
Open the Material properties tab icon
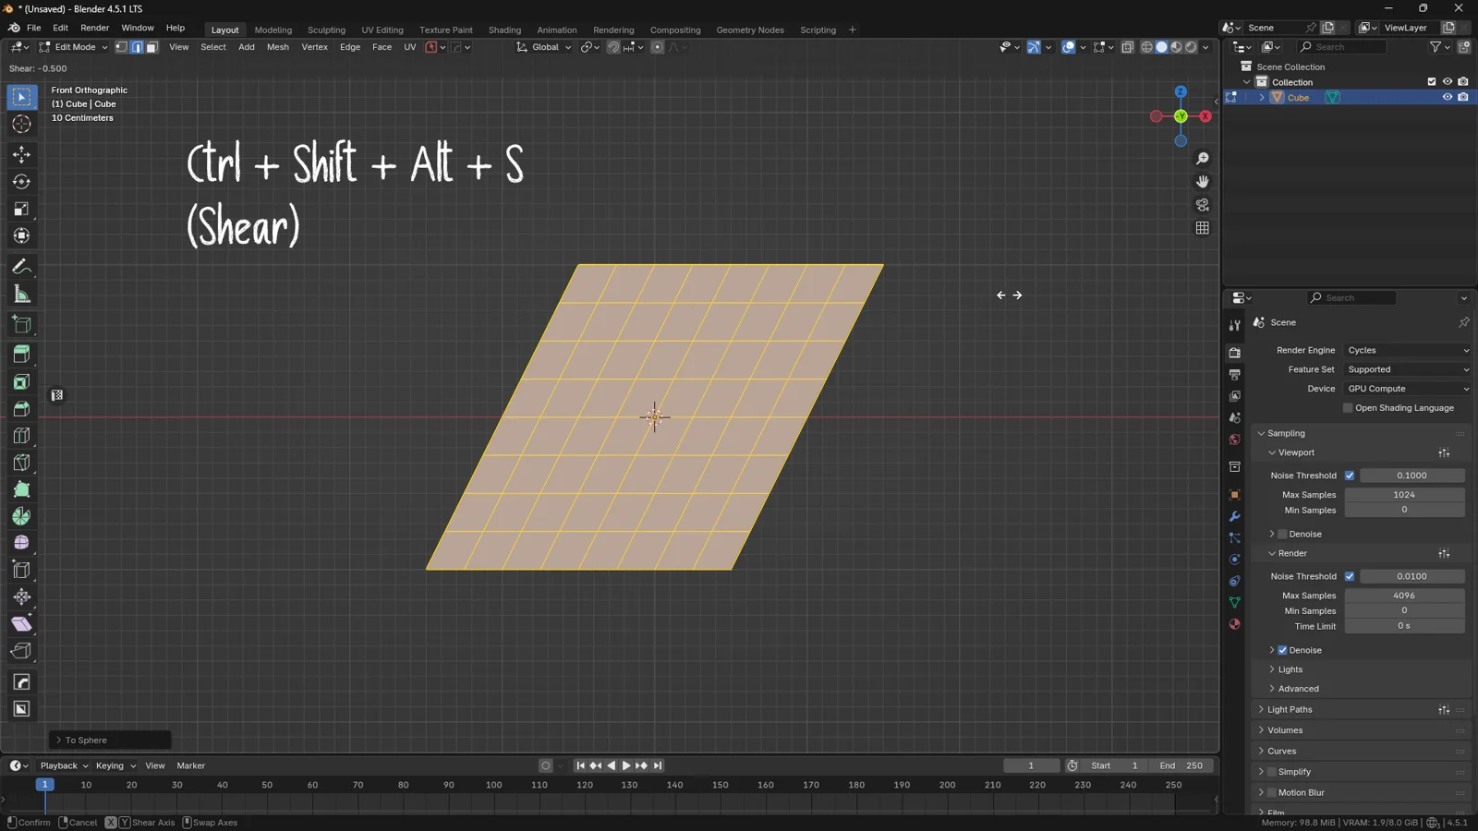(1234, 624)
